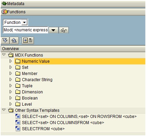146x136 pixels.
Task: Click the Boolean folder icon
Action: pyautogui.click(x=18, y=98)
